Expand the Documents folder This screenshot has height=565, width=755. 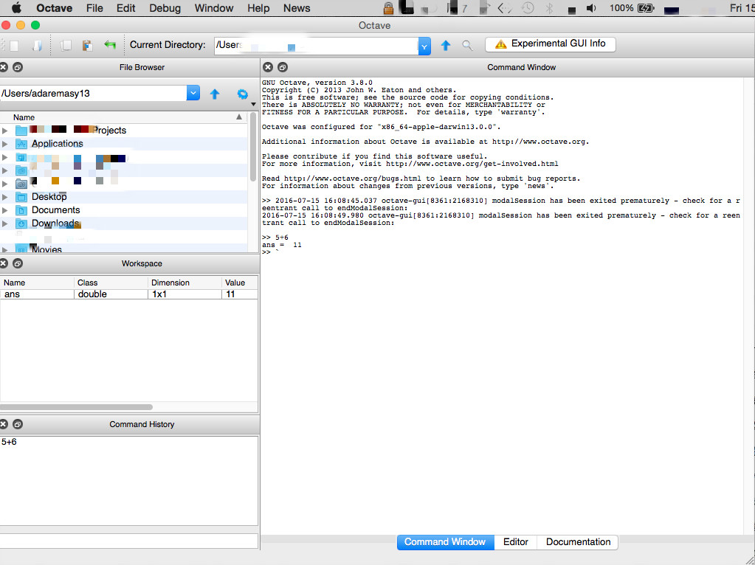[x=5, y=210]
